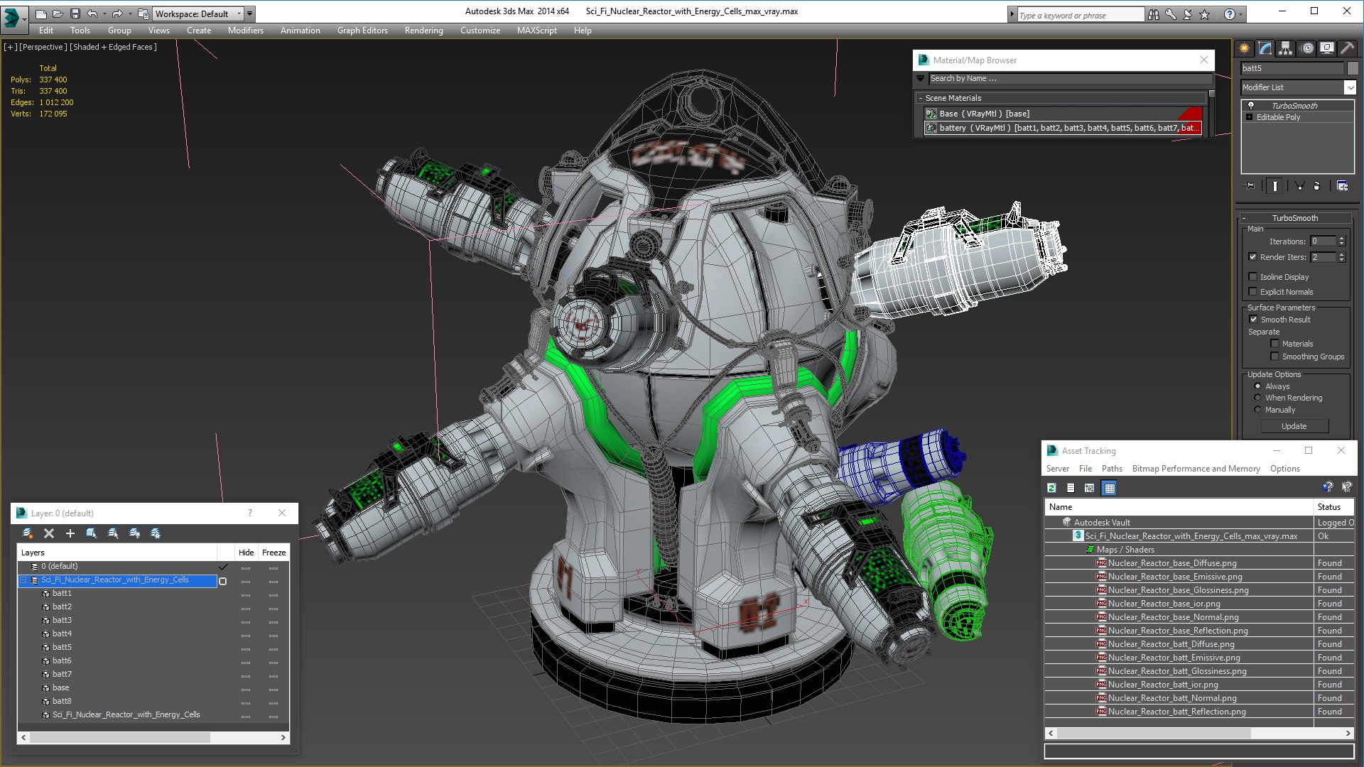Open Bitmap Performance and Memory menu
This screenshot has height=767, width=1364.
coord(1196,469)
